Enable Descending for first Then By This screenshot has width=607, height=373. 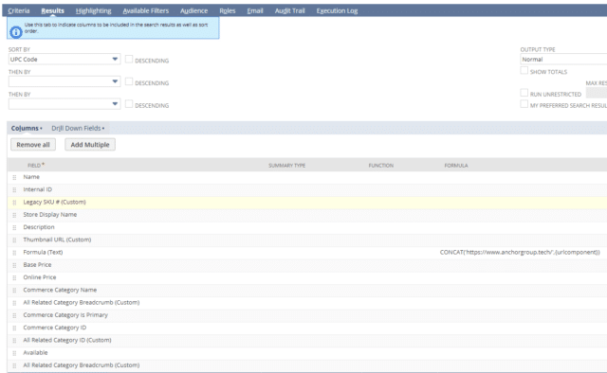(x=129, y=81)
